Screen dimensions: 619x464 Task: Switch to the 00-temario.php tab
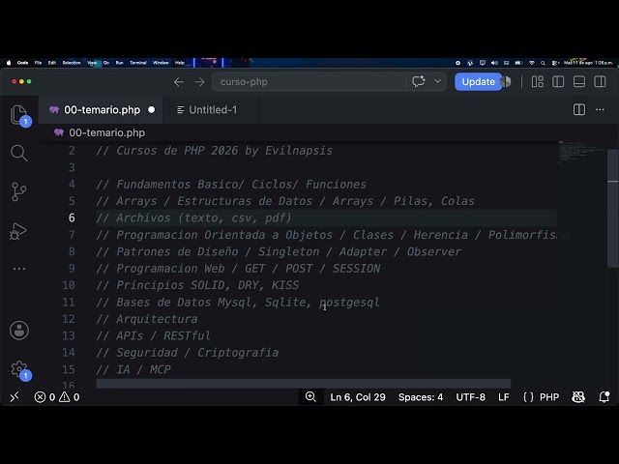(x=101, y=109)
